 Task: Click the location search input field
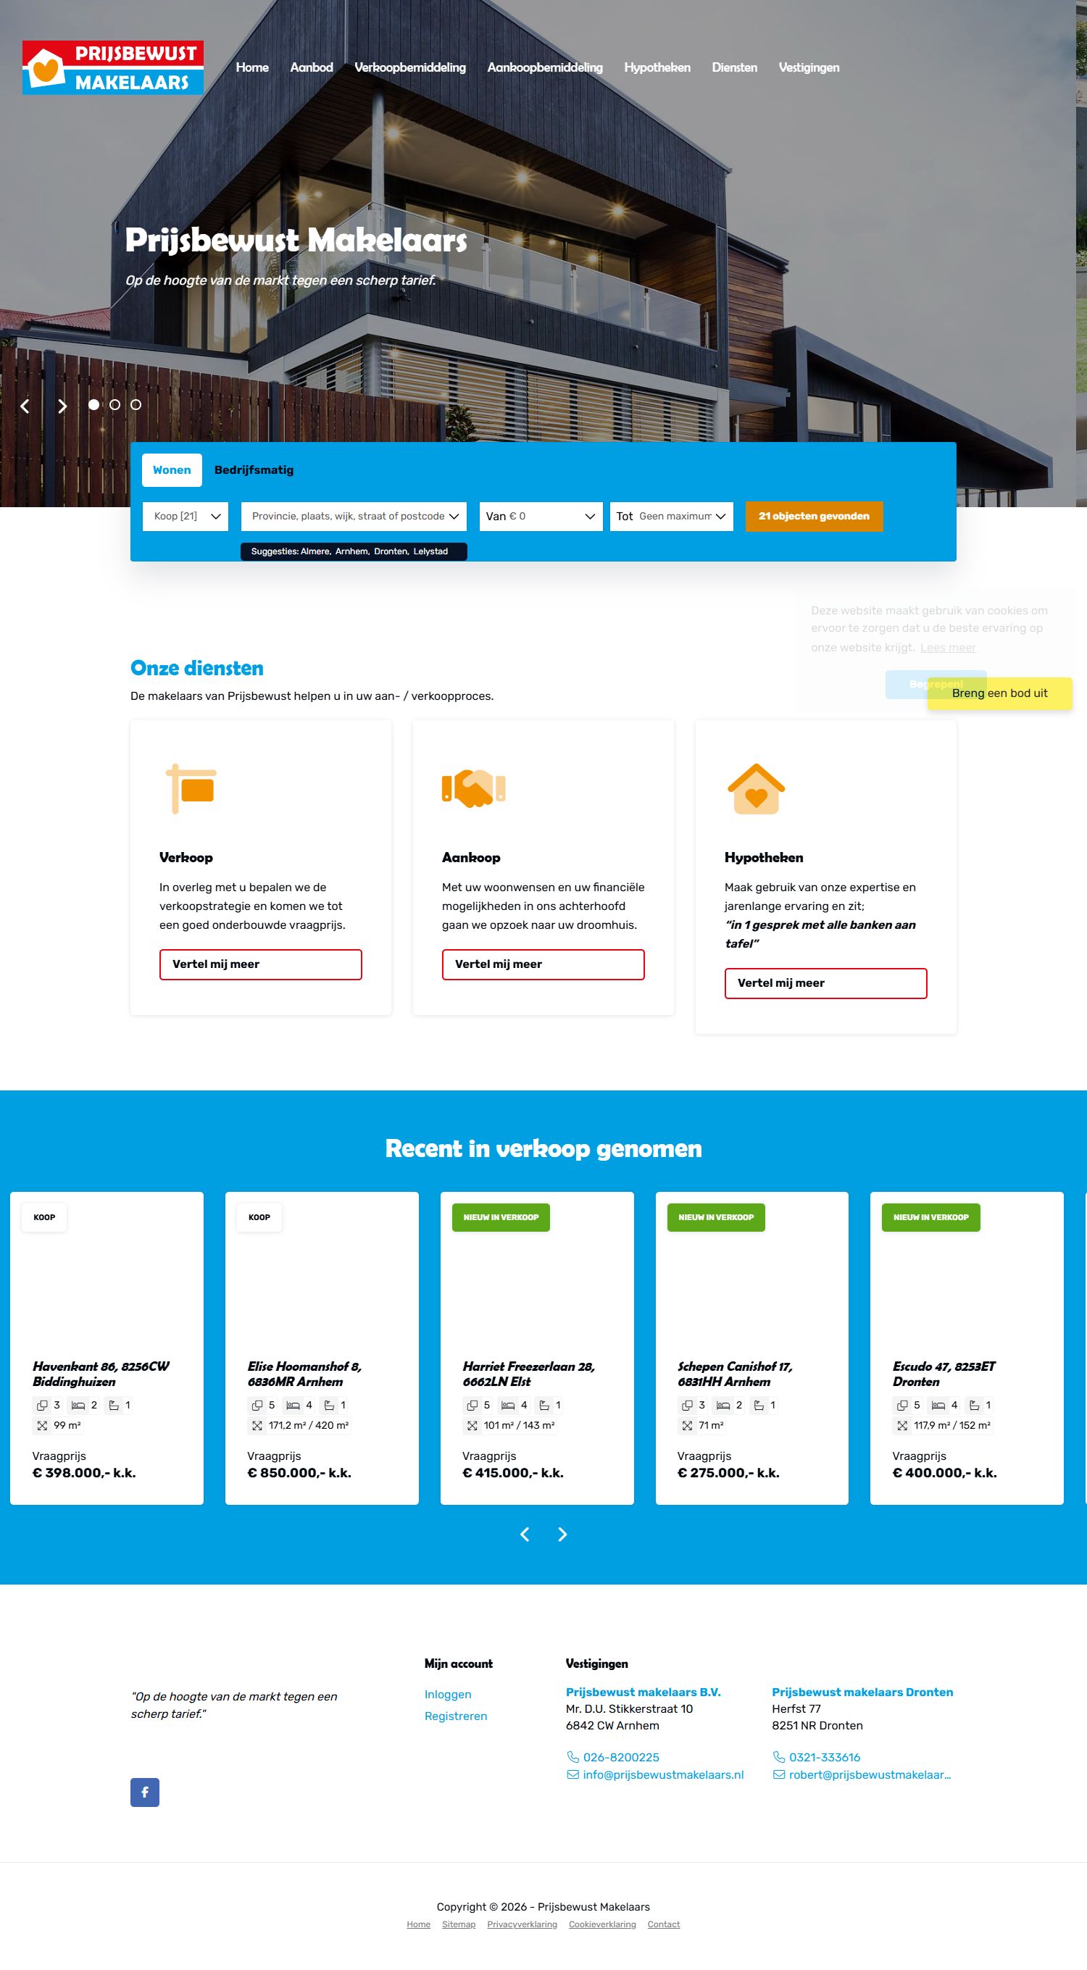(348, 516)
